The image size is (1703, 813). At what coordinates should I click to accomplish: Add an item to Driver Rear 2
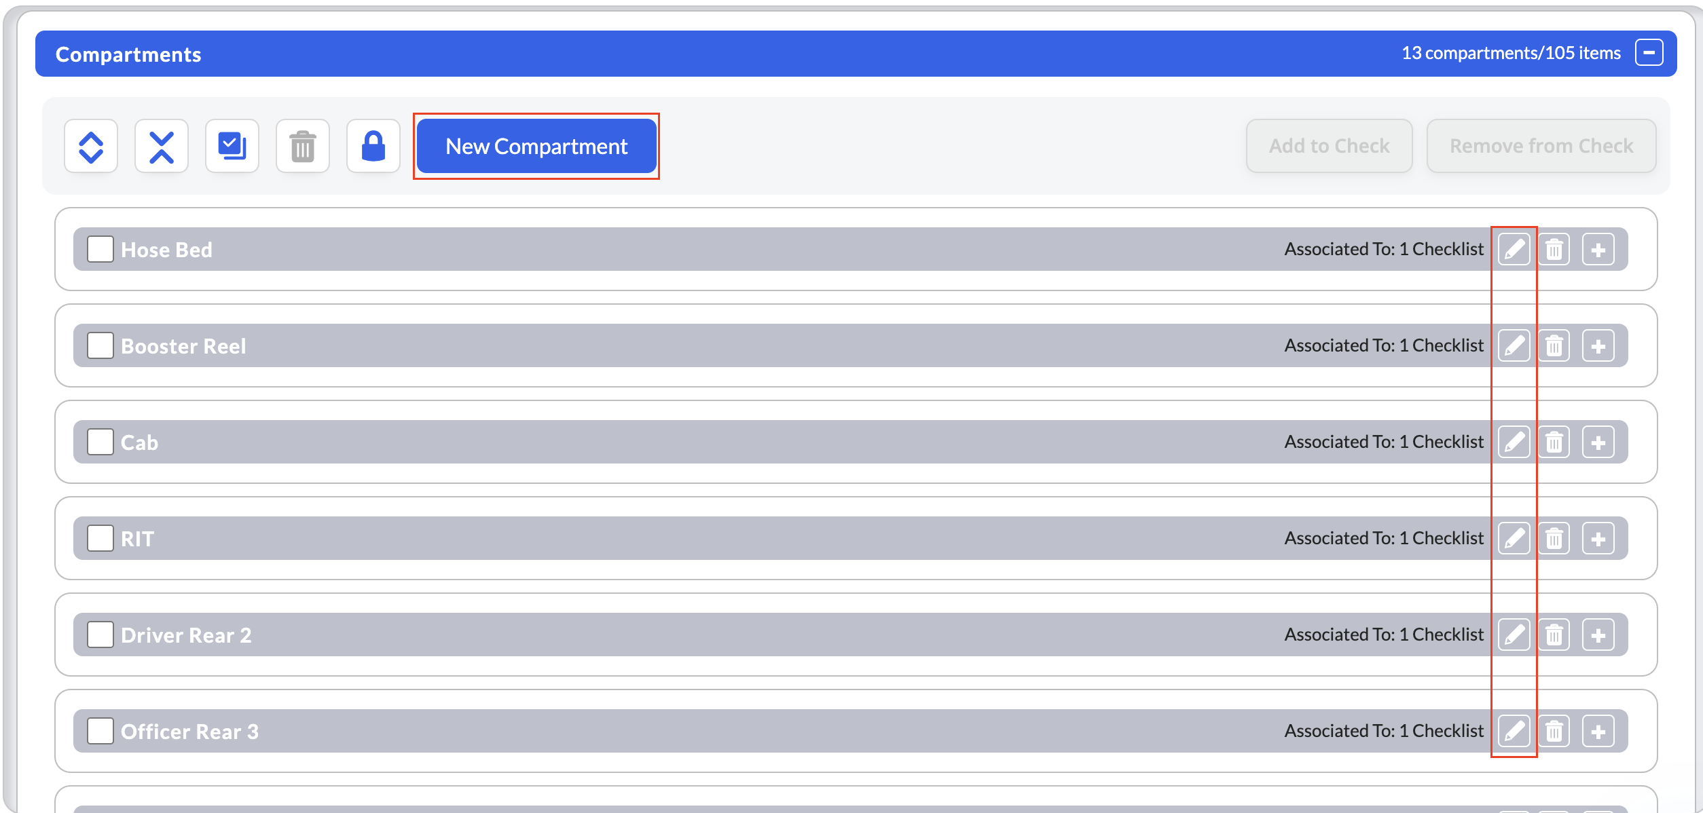1598,635
